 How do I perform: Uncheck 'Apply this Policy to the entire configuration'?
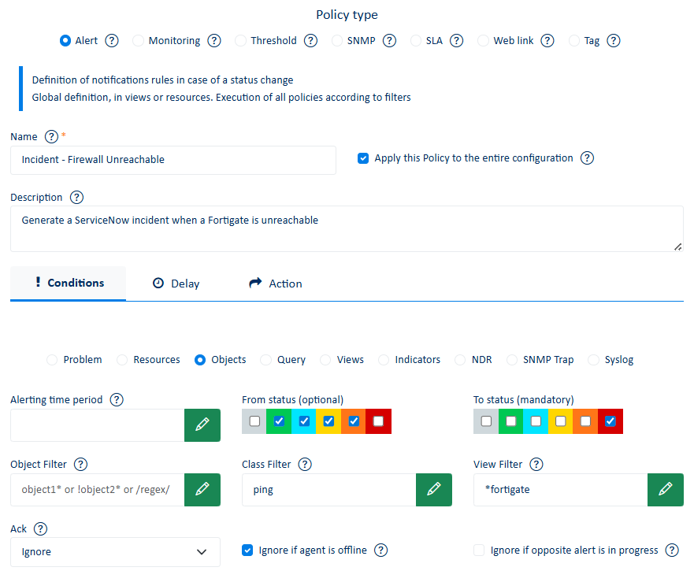(363, 158)
